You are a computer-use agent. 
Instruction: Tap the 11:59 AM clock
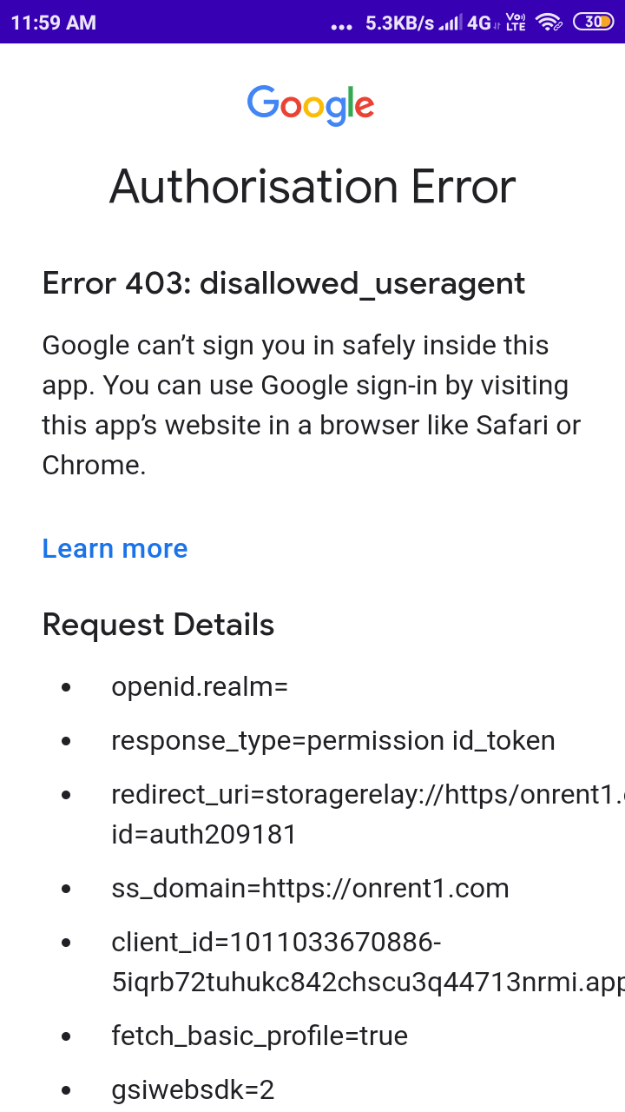click(54, 23)
